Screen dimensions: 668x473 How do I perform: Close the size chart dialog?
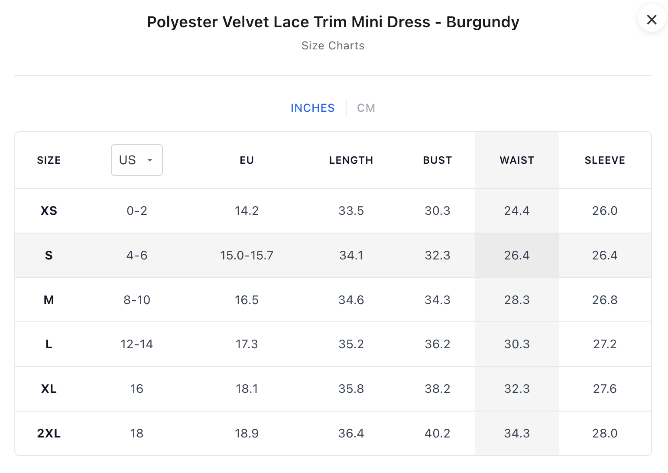pos(652,19)
